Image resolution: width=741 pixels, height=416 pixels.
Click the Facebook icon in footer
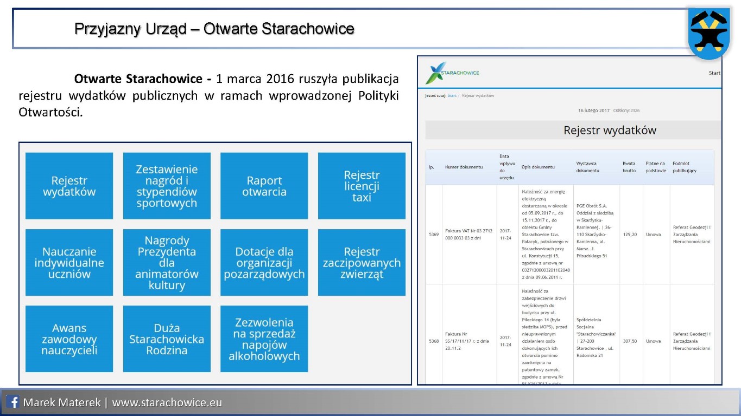point(14,402)
